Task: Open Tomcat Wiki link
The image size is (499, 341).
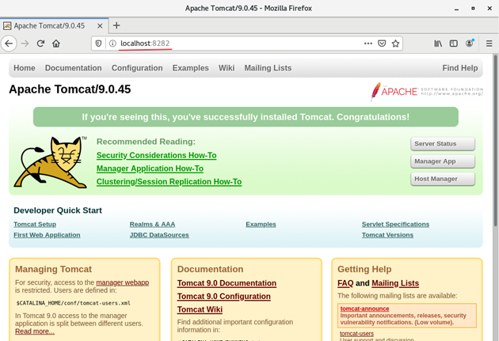Action: coord(200,309)
